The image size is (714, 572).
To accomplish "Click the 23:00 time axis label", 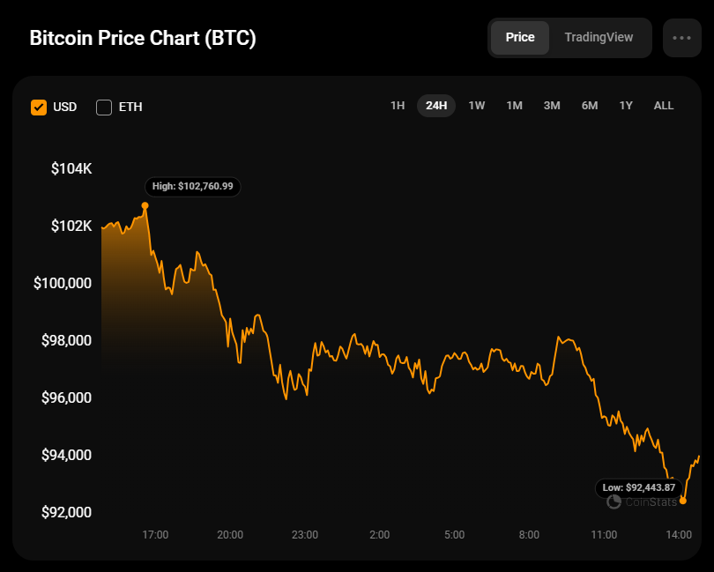I will [305, 535].
